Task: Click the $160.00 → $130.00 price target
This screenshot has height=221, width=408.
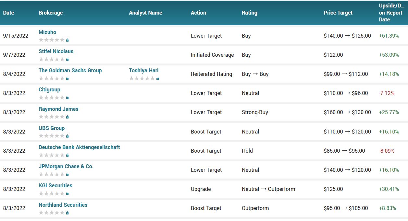Action: coord(347,112)
